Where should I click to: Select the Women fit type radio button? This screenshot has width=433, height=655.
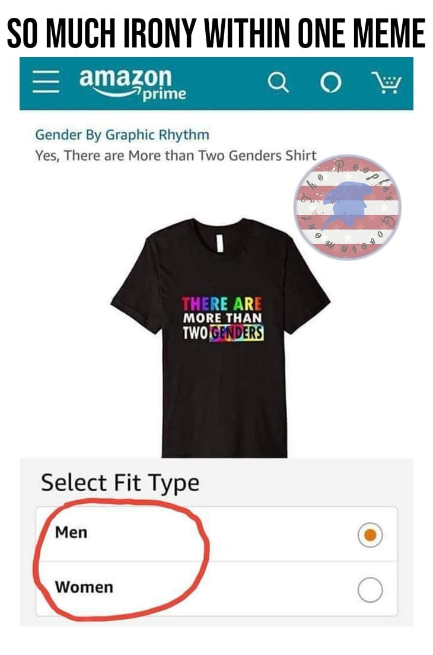click(370, 589)
